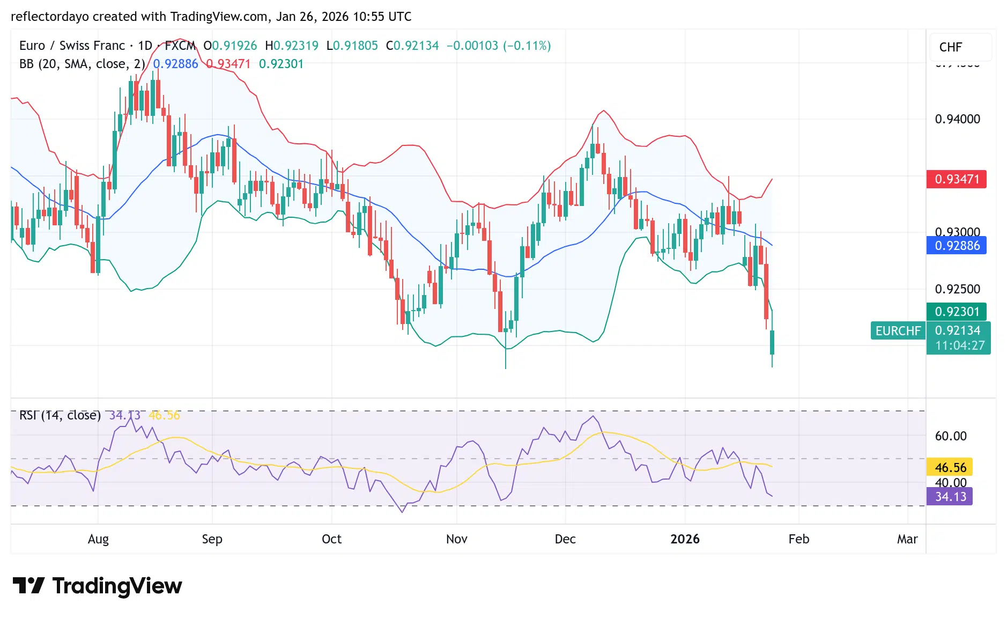Click the Euro / Swiss Franc symbol title
The image size is (1007, 618).
tap(72, 46)
